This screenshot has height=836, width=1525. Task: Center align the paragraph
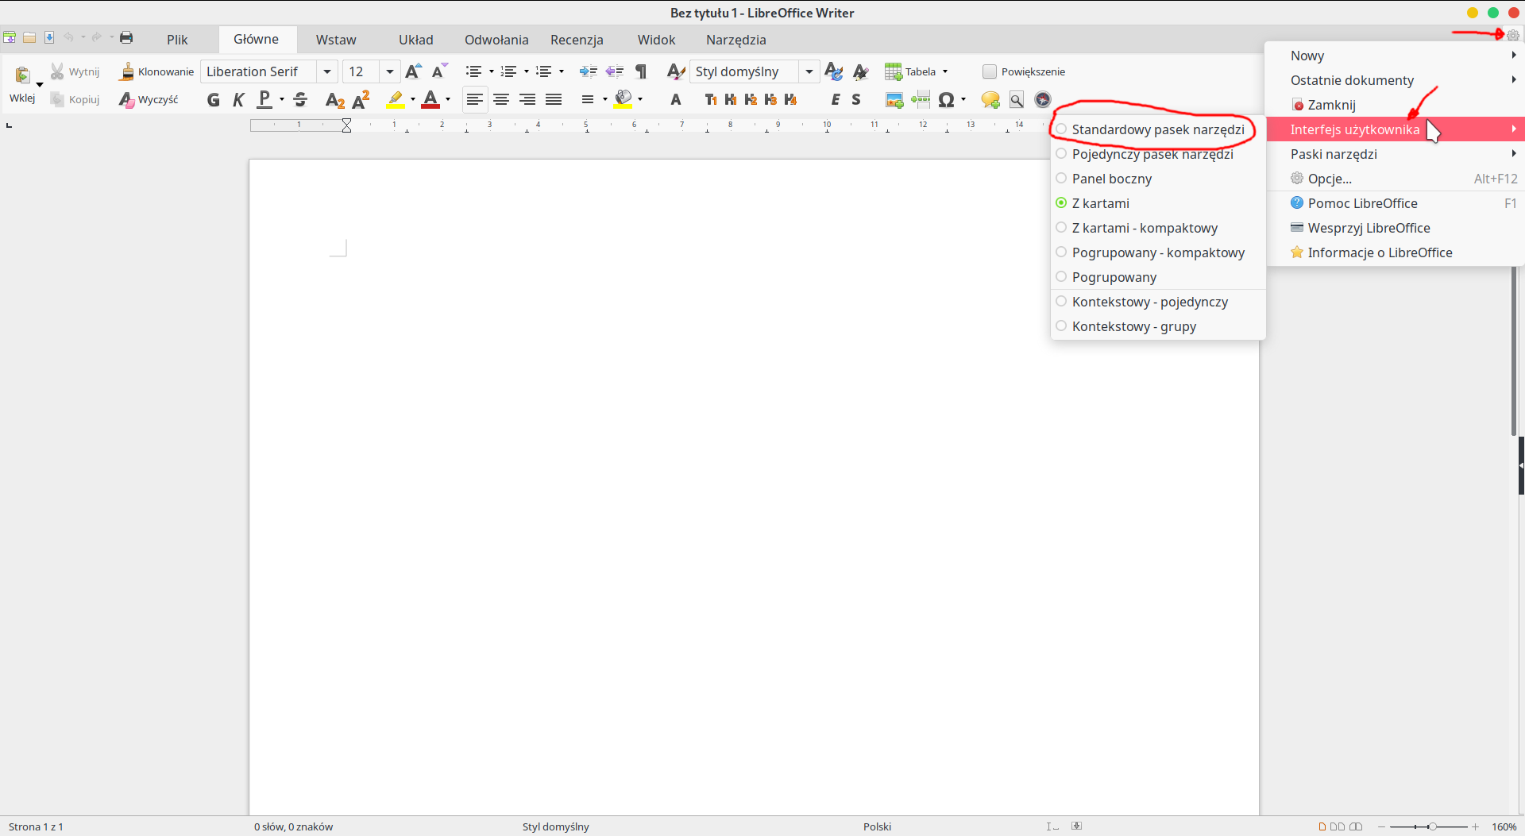coord(501,99)
